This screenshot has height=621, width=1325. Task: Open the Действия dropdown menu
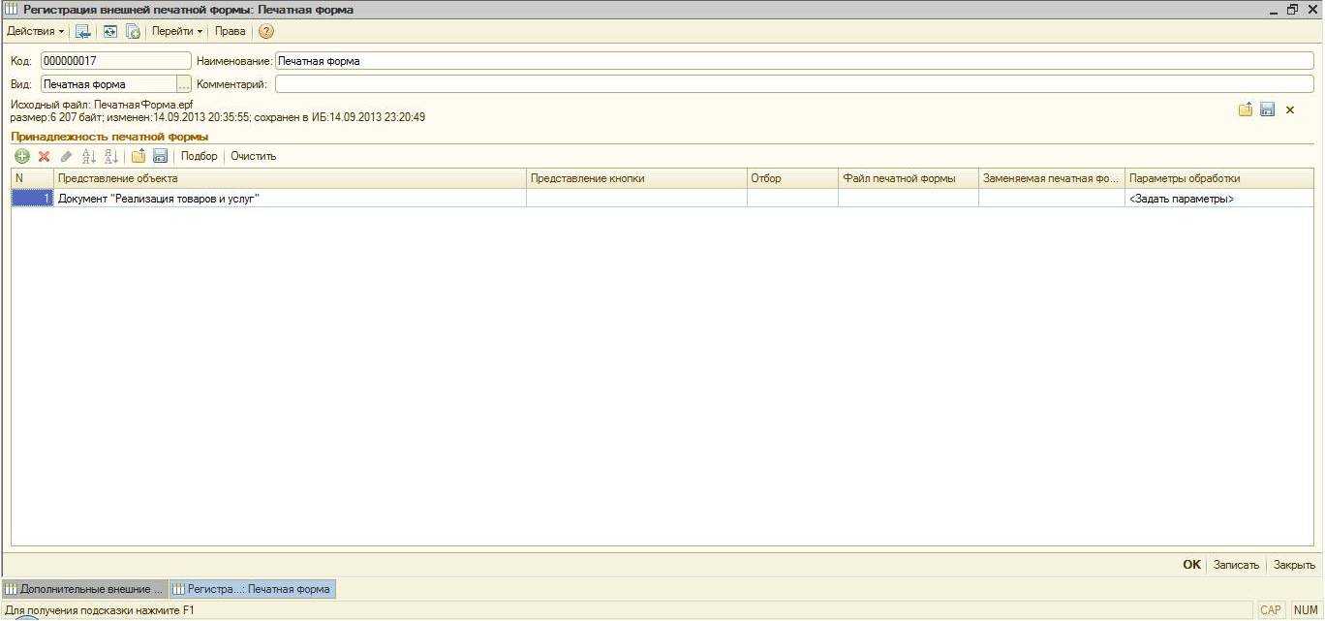36,32
